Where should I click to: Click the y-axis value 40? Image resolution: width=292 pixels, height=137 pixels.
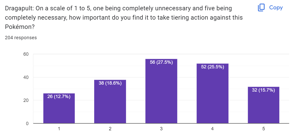click(26, 77)
